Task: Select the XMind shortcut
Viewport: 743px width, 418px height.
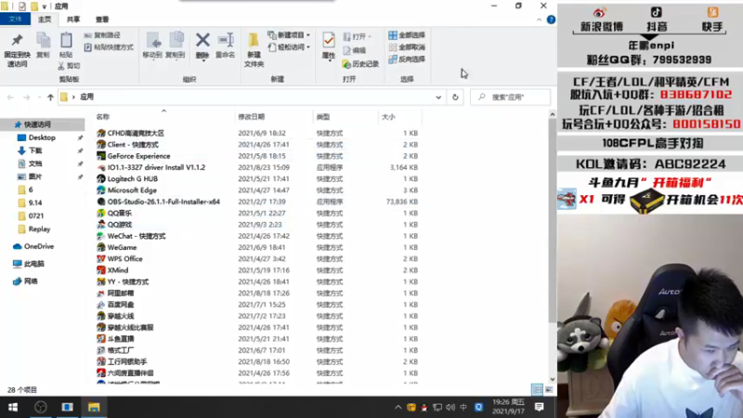Action: pos(118,270)
